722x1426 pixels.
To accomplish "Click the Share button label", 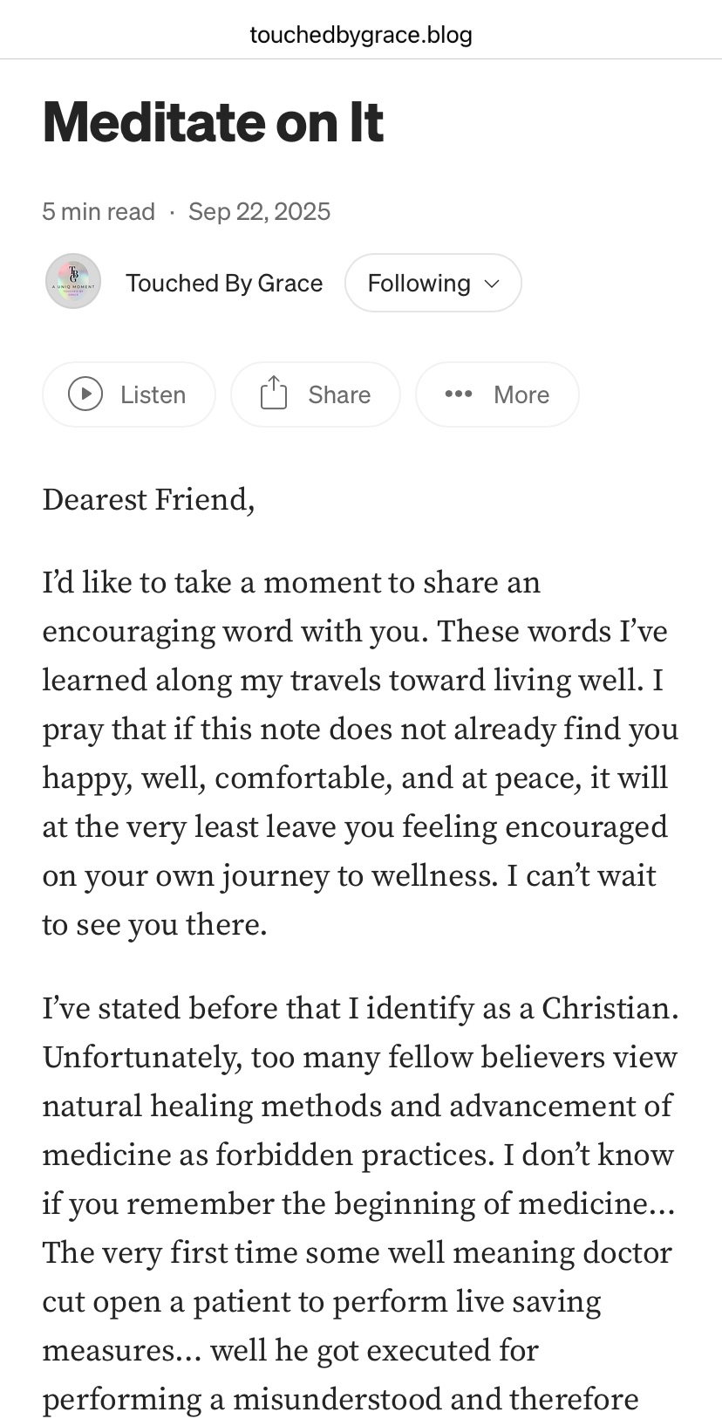I will 339,394.
